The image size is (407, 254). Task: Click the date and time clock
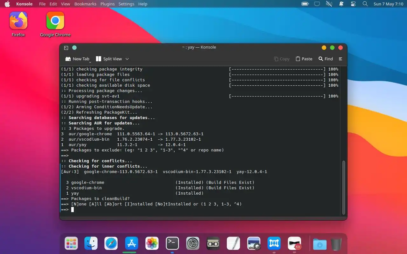tap(388, 4)
